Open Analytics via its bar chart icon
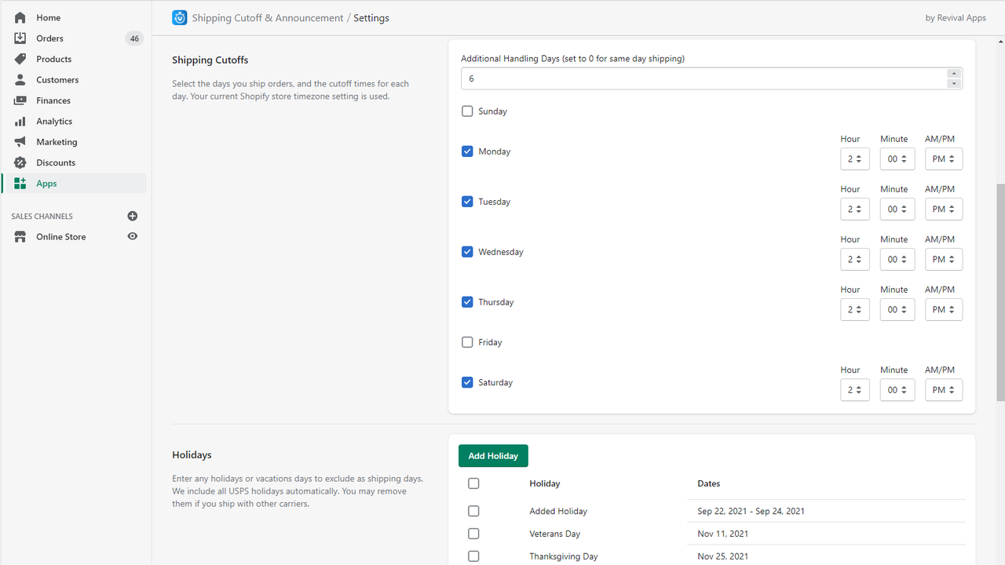The width and height of the screenshot is (1005, 565). click(x=19, y=121)
